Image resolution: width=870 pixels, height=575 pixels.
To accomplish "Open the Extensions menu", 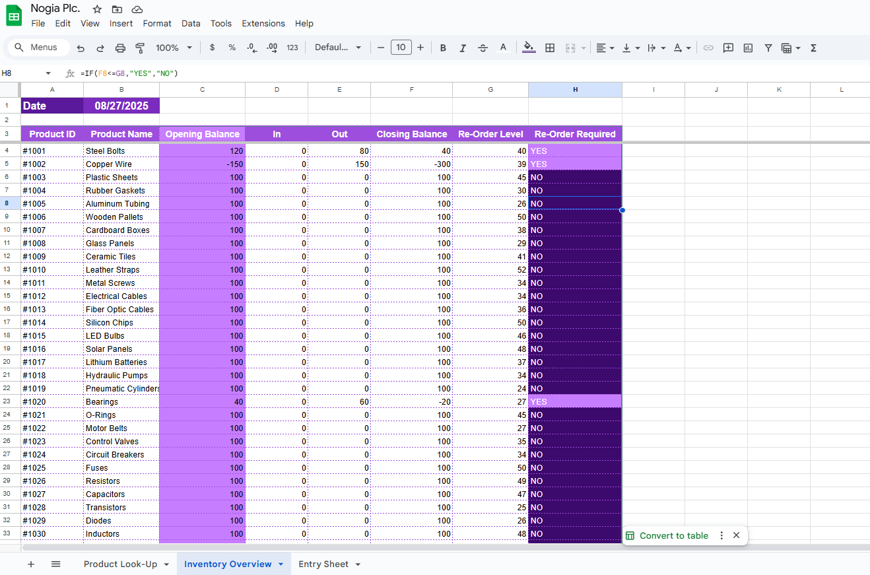I will click(x=263, y=23).
